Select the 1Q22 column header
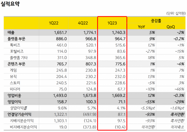This screenshot has height=132, width=187. click(x=54, y=23)
